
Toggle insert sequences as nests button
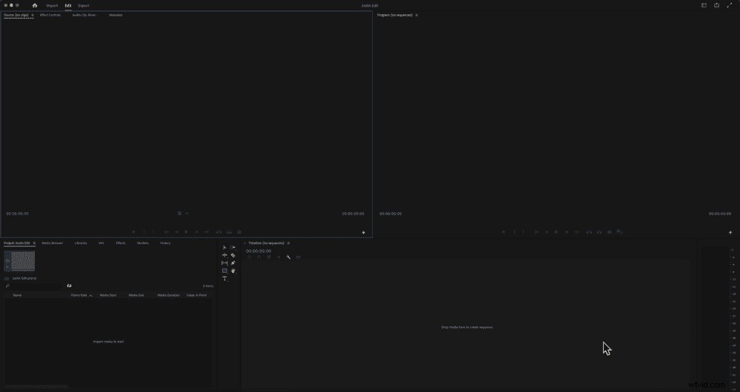point(249,257)
